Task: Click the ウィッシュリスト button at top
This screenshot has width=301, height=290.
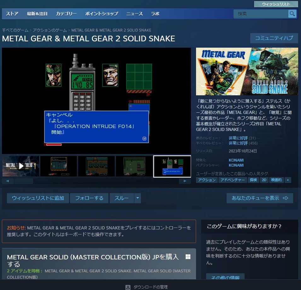Action: pos(276,4)
